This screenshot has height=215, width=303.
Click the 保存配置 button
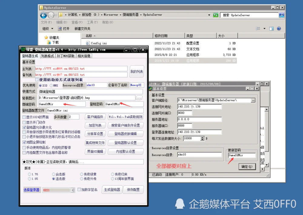point(133,190)
